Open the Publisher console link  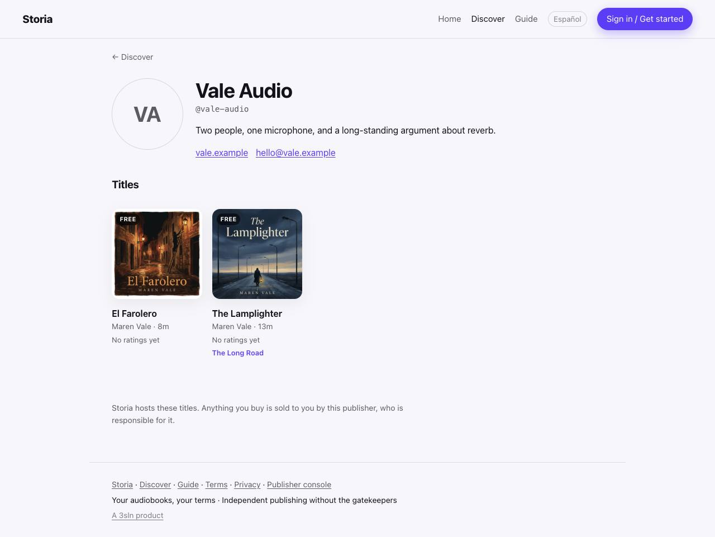pos(299,484)
